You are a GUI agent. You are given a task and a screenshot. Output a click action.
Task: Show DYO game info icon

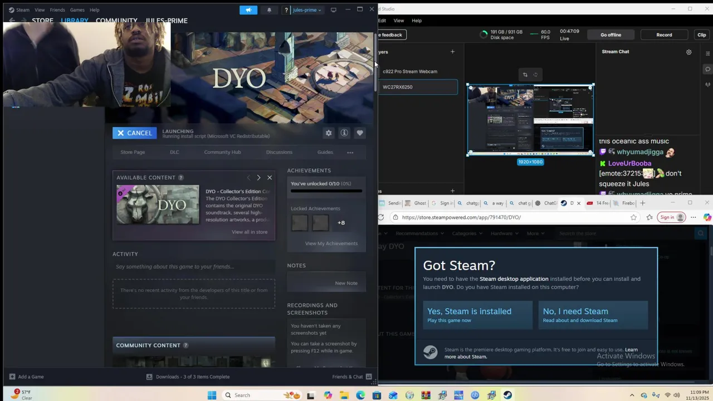(x=344, y=133)
